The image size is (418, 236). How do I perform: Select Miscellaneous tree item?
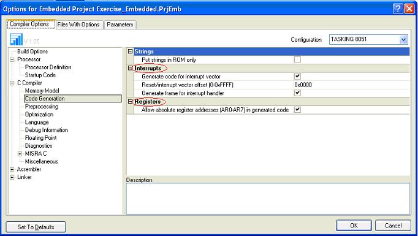pyautogui.click(x=41, y=162)
